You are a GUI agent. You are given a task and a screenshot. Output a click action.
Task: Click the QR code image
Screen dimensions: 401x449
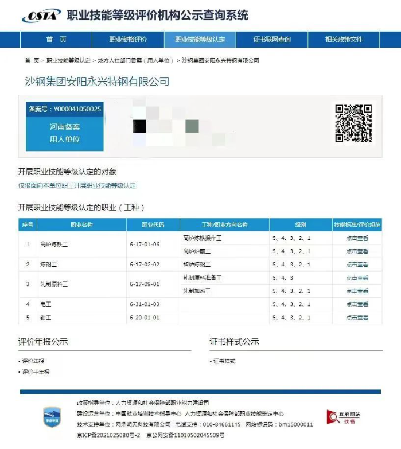click(x=353, y=123)
